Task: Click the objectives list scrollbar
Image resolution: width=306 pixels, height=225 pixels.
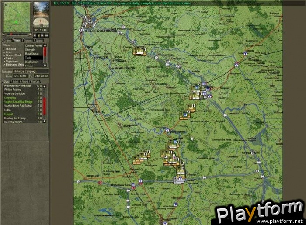Action: point(45,104)
